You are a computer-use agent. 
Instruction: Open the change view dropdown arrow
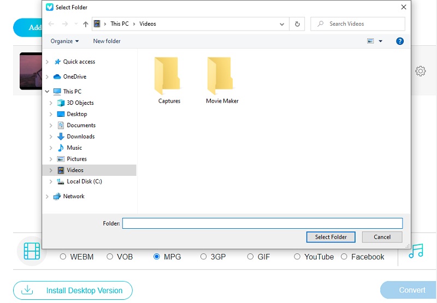click(x=381, y=41)
